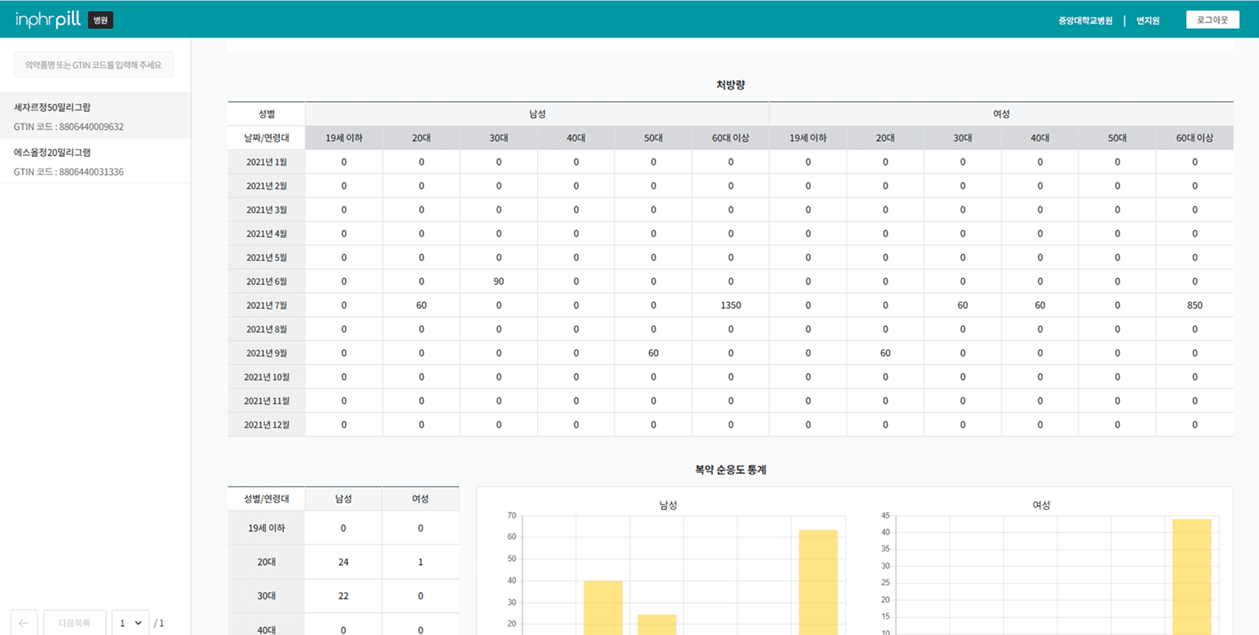The image size is (1259, 635).
Task: Click the 병원 badge beside the logo
Action: (x=100, y=20)
